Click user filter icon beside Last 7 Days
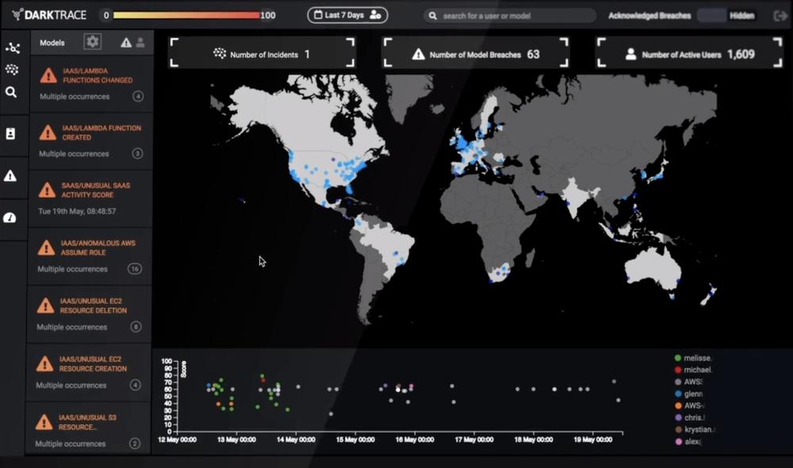 (x=375, y=14)
